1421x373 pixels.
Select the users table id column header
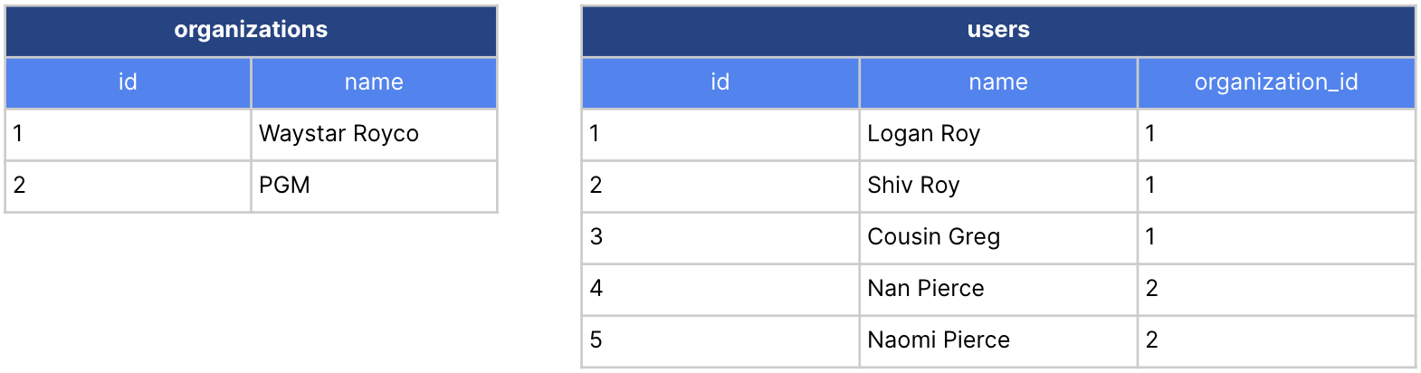point(720,82)
